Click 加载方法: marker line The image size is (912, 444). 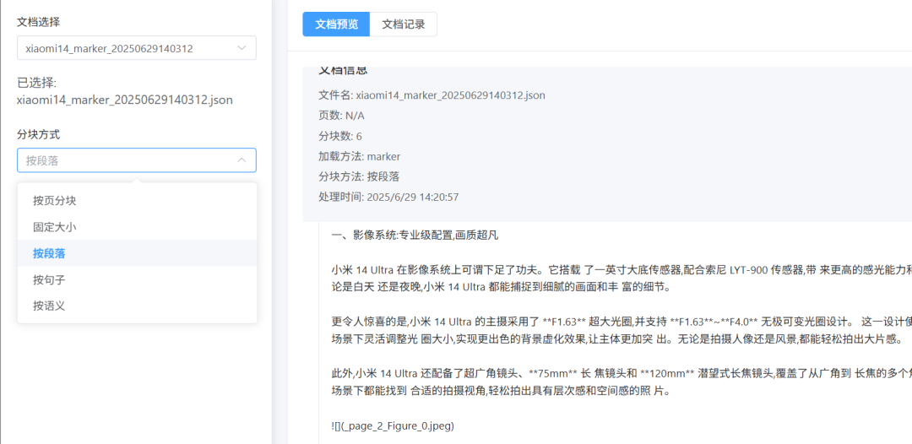360,156
